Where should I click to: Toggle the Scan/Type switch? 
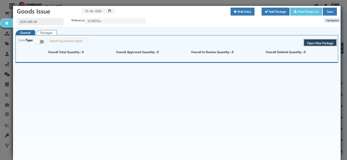[x=40, y=41]
